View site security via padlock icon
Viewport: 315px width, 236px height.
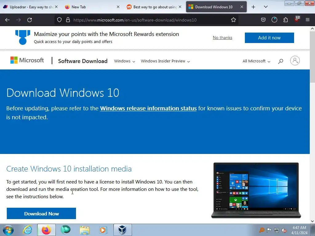pos(68,20)
